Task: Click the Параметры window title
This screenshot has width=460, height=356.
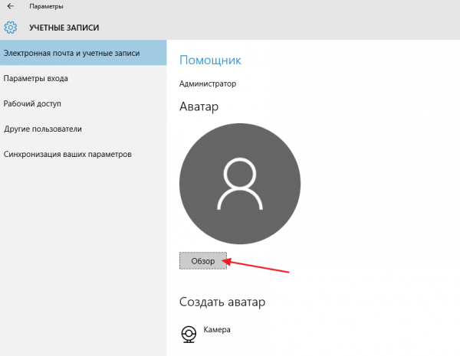Action: click(46, 6)
